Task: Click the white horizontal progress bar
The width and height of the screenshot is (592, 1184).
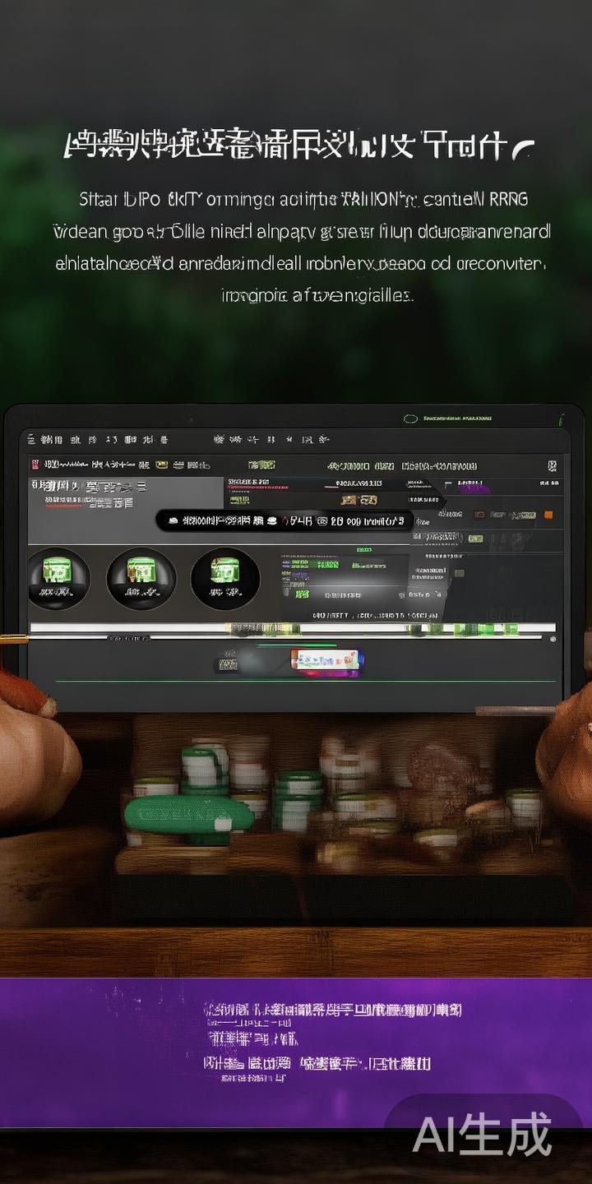Action: click(292, 629)
